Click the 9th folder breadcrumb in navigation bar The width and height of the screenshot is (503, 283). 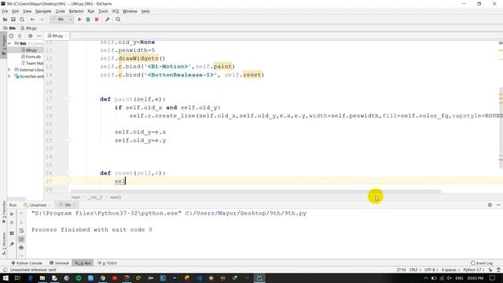point(9,28)
